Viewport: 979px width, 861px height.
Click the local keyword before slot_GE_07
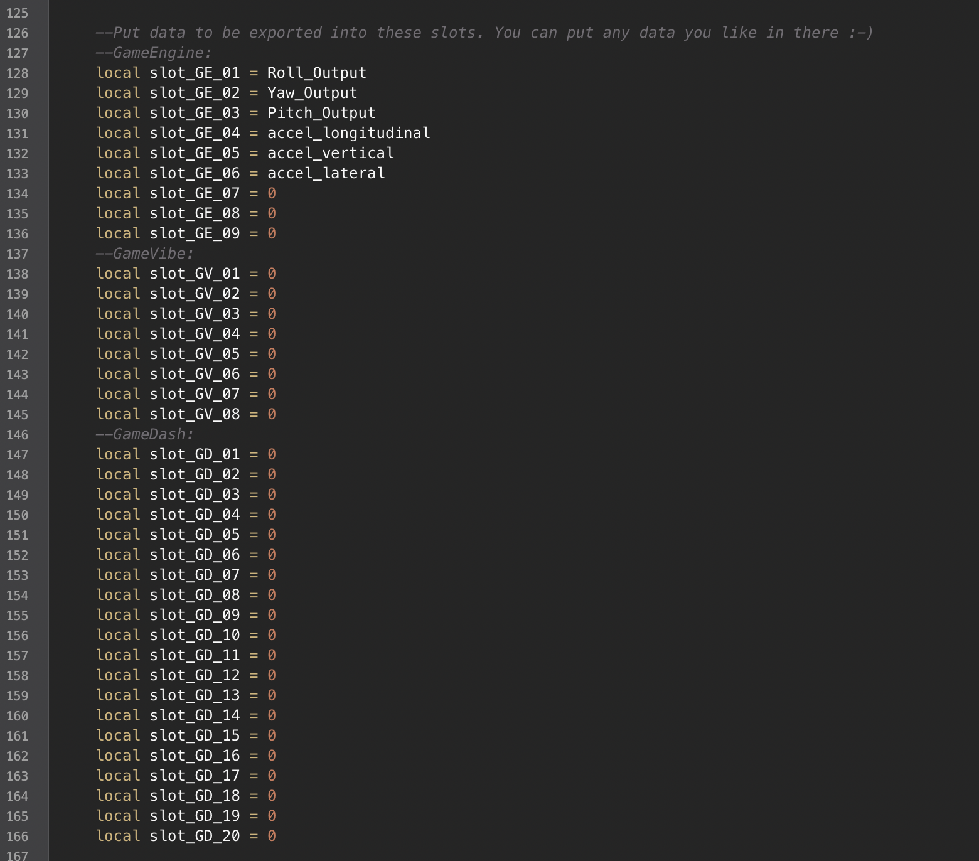[118, 193]
